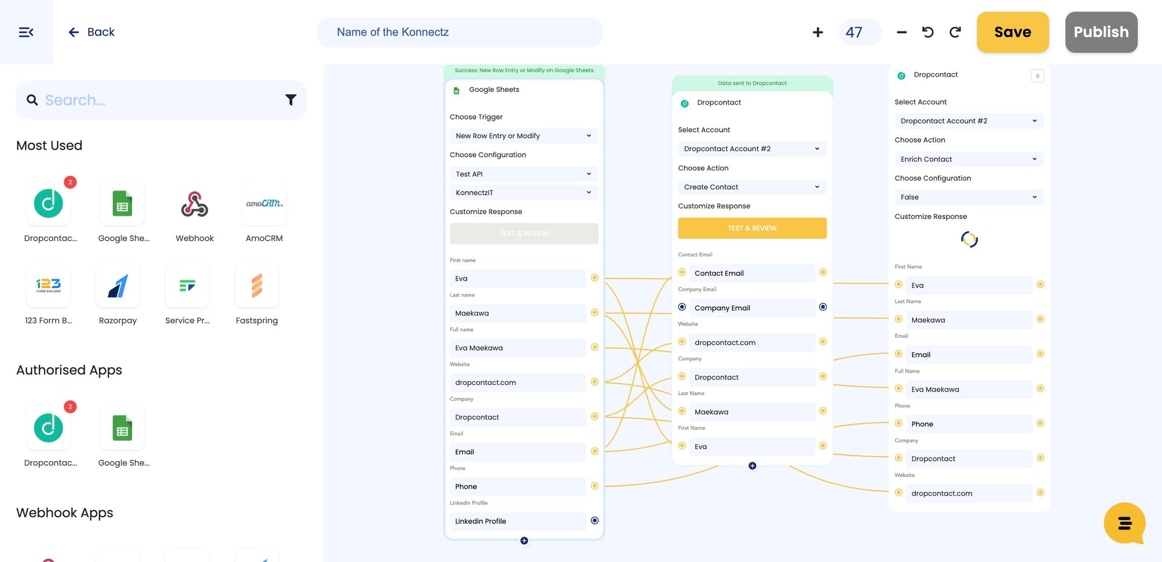1162x562 pixels.
Task: Toggle output port of Linkedin Profile field
Action: pyautogui.click(x=595, y=520)
